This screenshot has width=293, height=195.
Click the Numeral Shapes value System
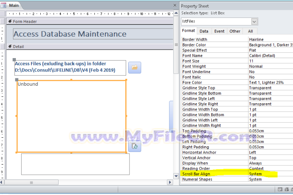(x=271, y=179)
